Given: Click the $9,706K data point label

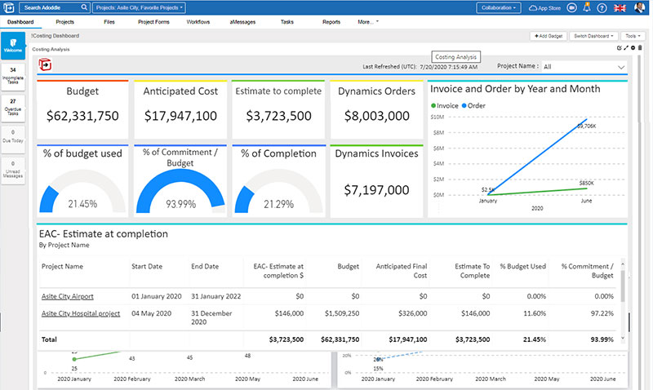Looking at the screenshot, I should coord(586,126).
